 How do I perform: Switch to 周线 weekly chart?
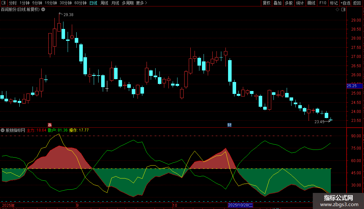click(x=104, y=3)
